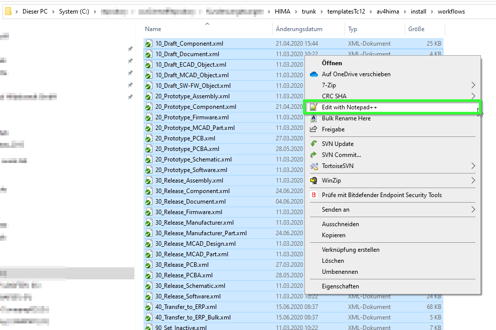The width and height of the screenshot is (496, 330).
Task: Click the TortoiseSVN icon
Action: coord(314,166)
